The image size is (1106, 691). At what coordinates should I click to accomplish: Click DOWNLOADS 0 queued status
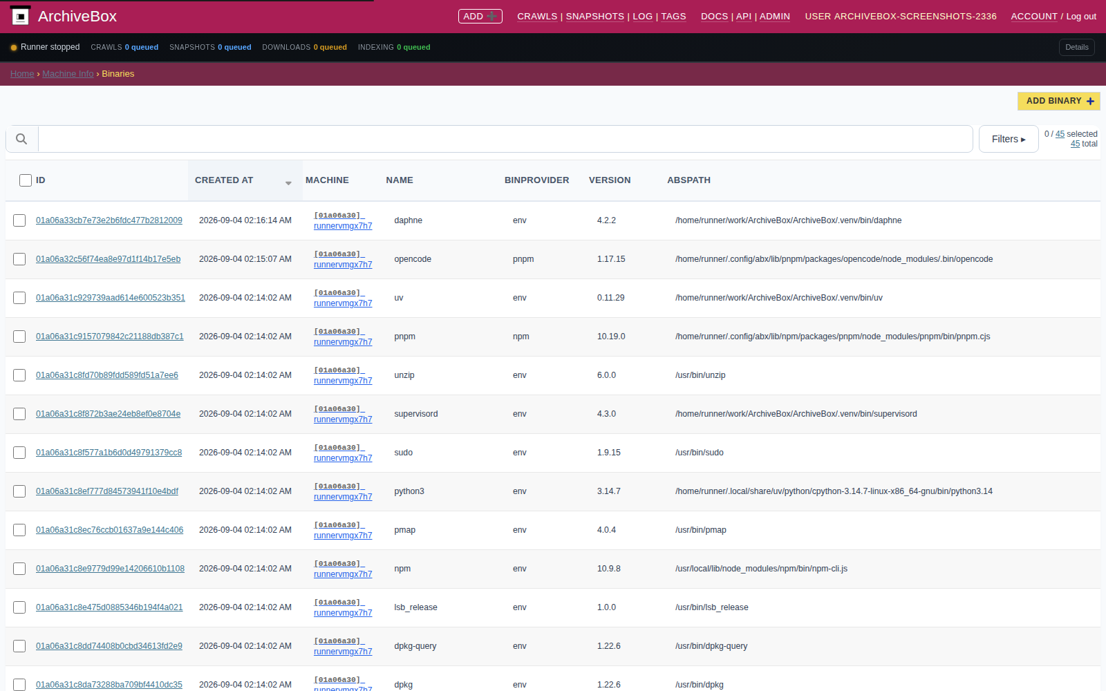[304, 47]
